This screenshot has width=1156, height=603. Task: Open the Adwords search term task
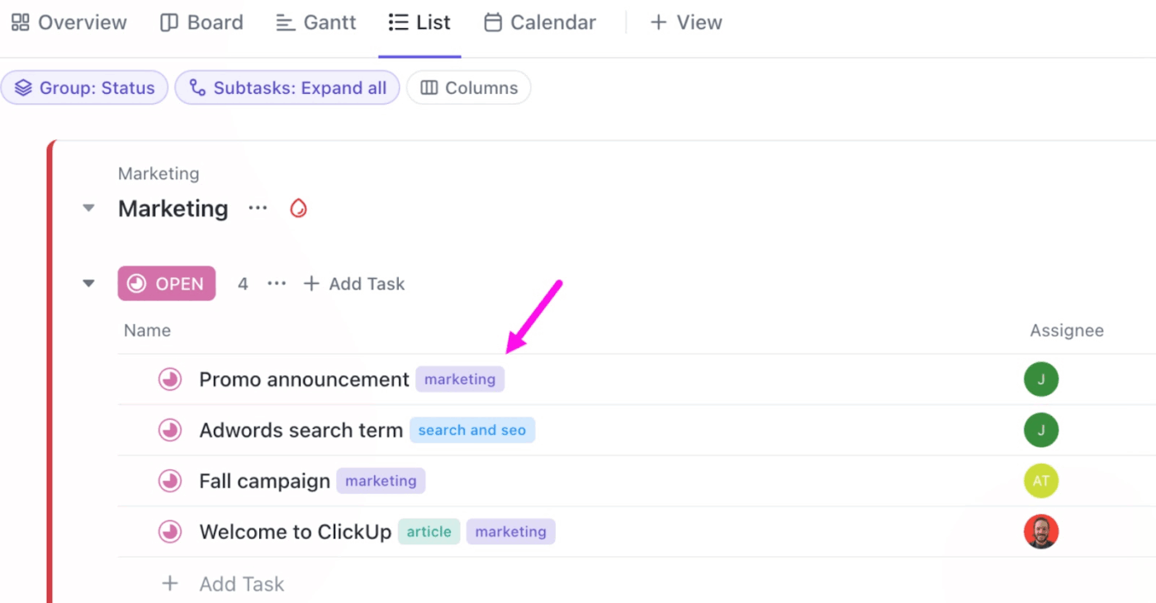(x=301, y=431)
